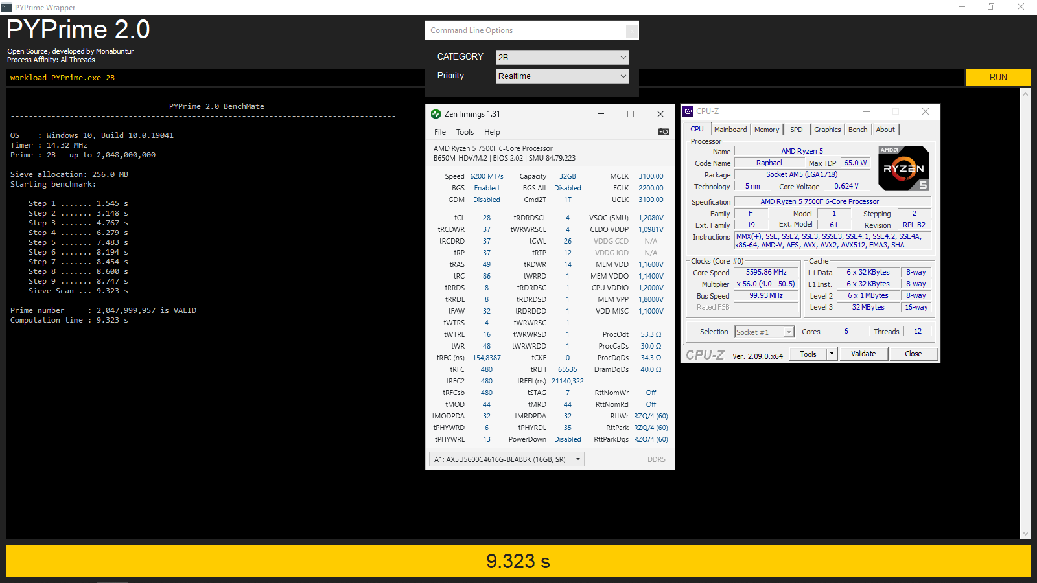Go to the Bench tab in CPU-Z
1037x583 pixels.
[858, 130]
